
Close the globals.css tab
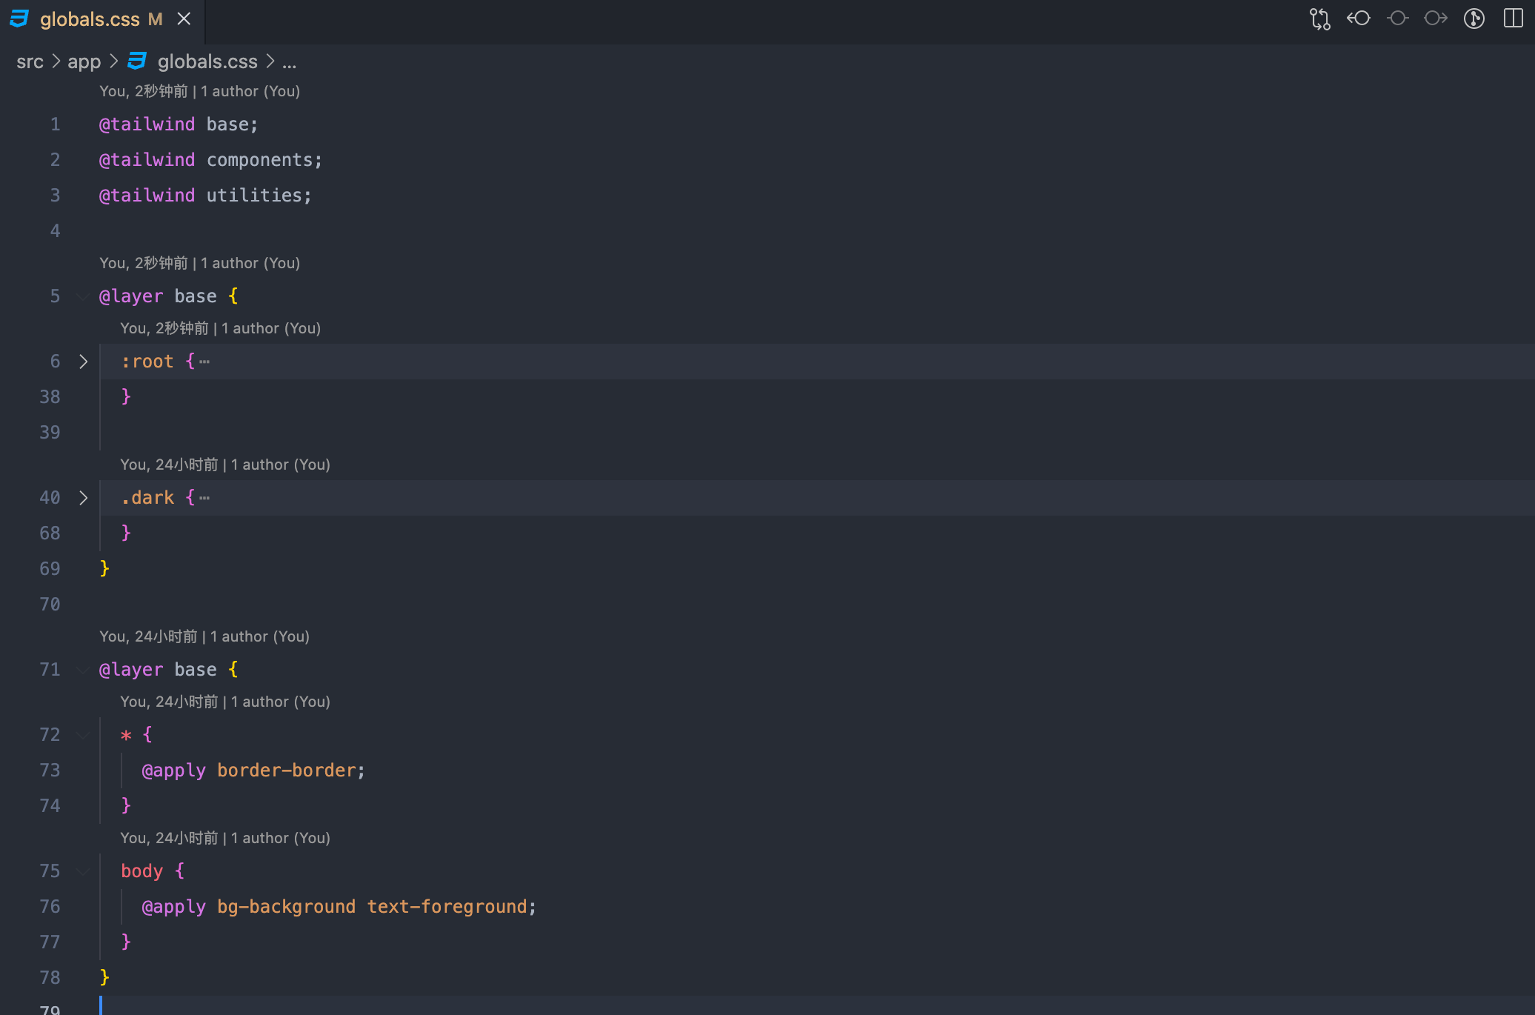tap(184, 19)
